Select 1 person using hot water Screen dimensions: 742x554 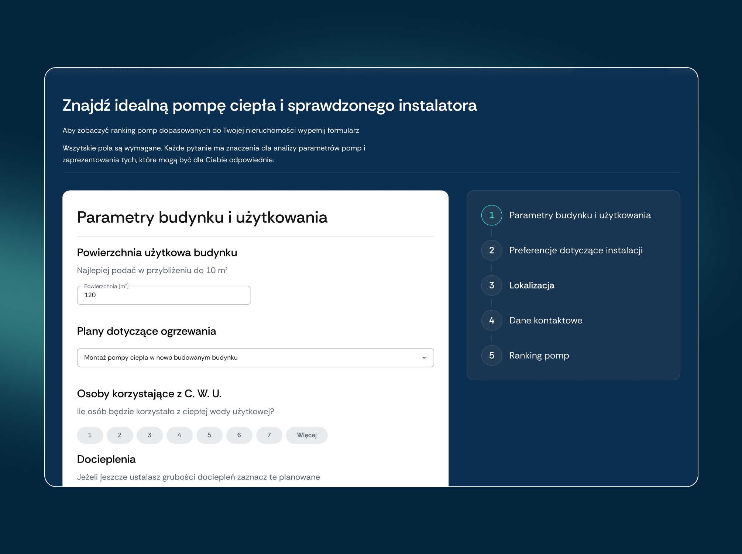90,435
